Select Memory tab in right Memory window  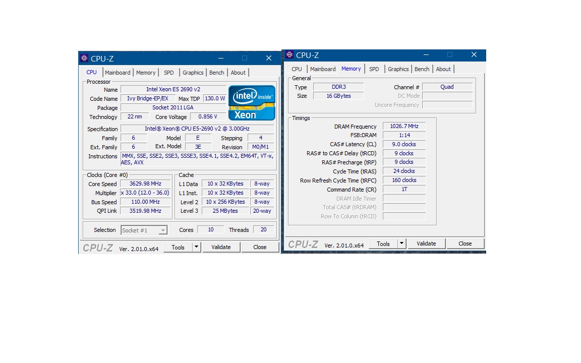click(351, 69)
